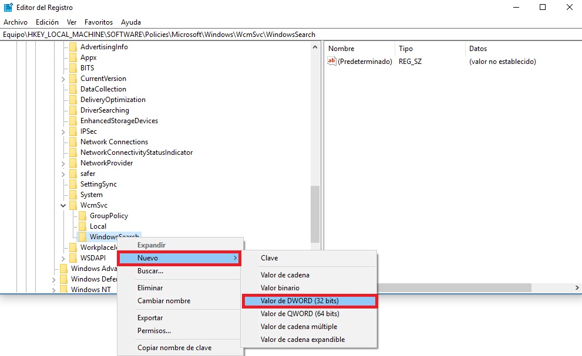Expand the Windows Defender key
Image resolution: width=582 pixels, height=356 pixels.
(54, 280)
